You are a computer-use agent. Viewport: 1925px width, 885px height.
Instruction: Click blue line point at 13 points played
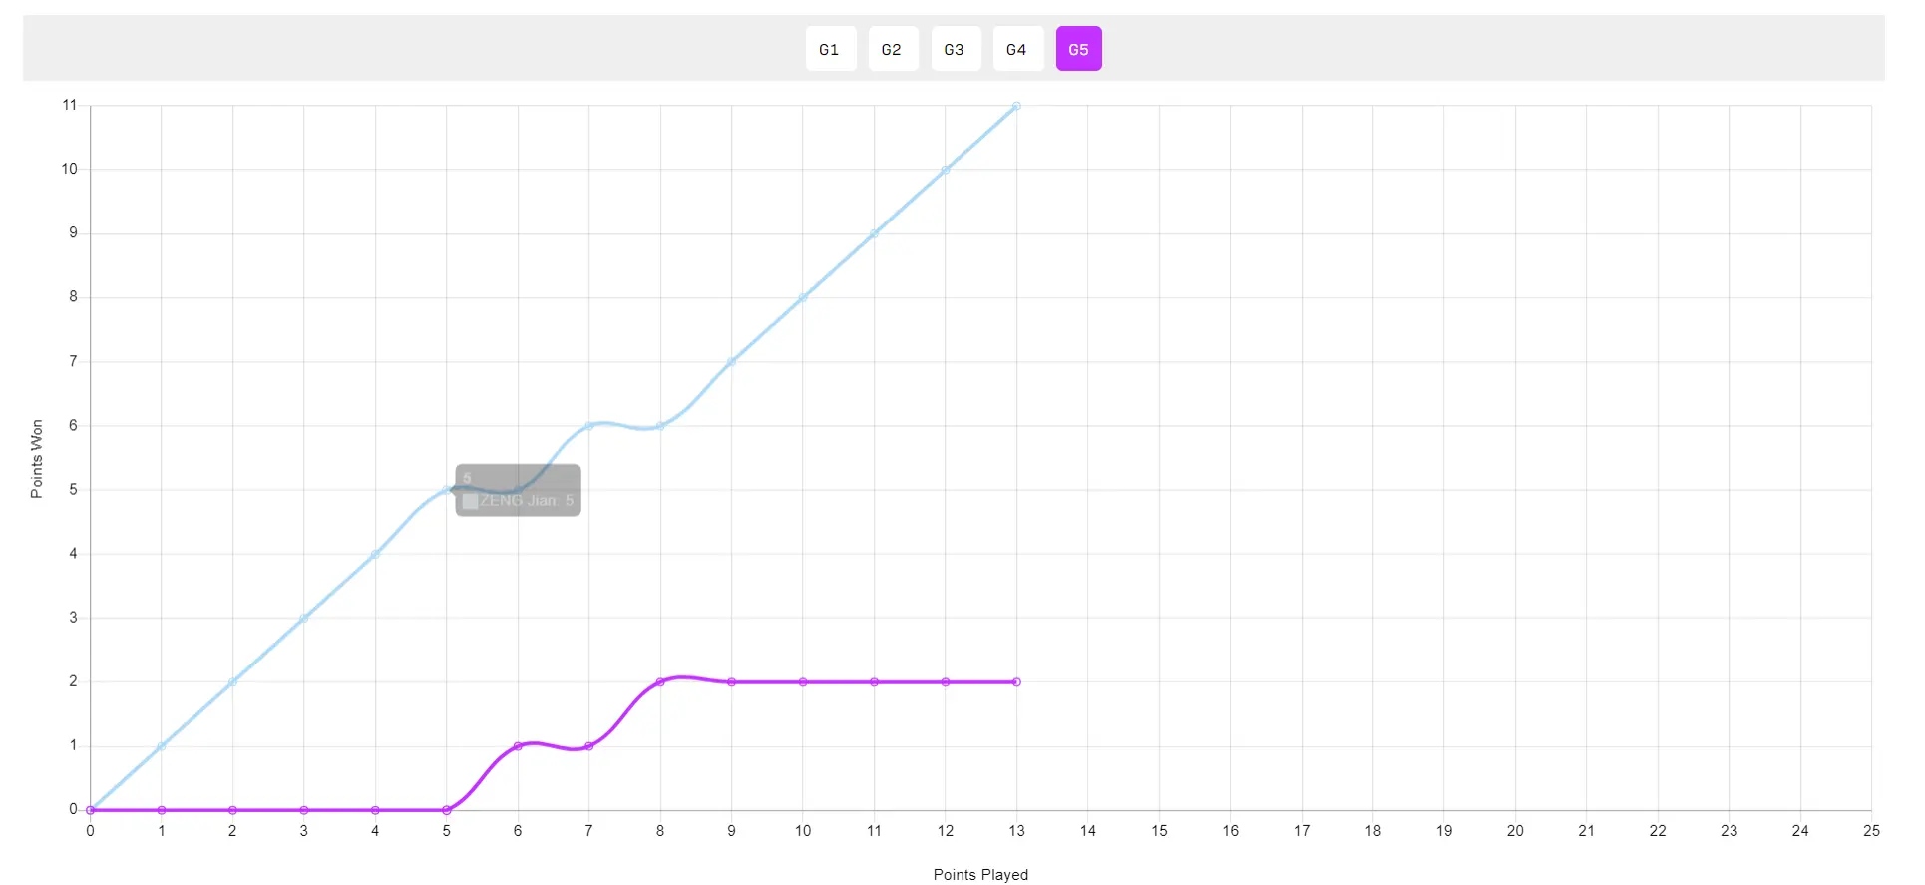point(1016,106)
